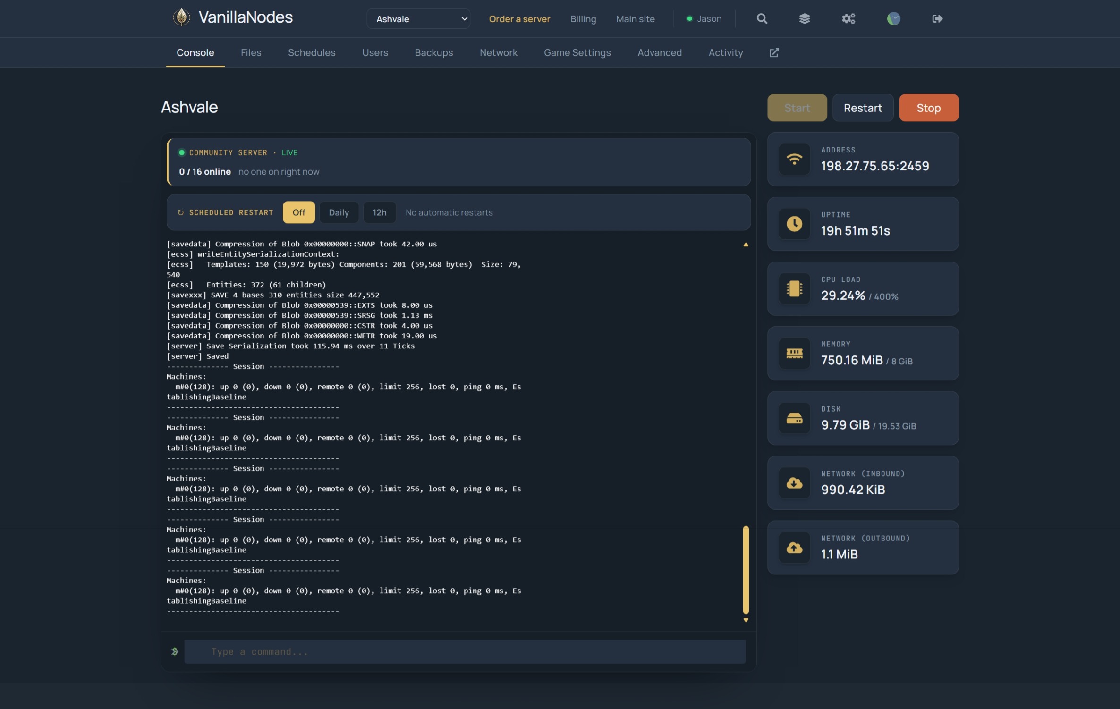The image size is (1120, 709).
Task: Click the logout arrow icon
Action: pyautogui.click(x=937, y=18)
